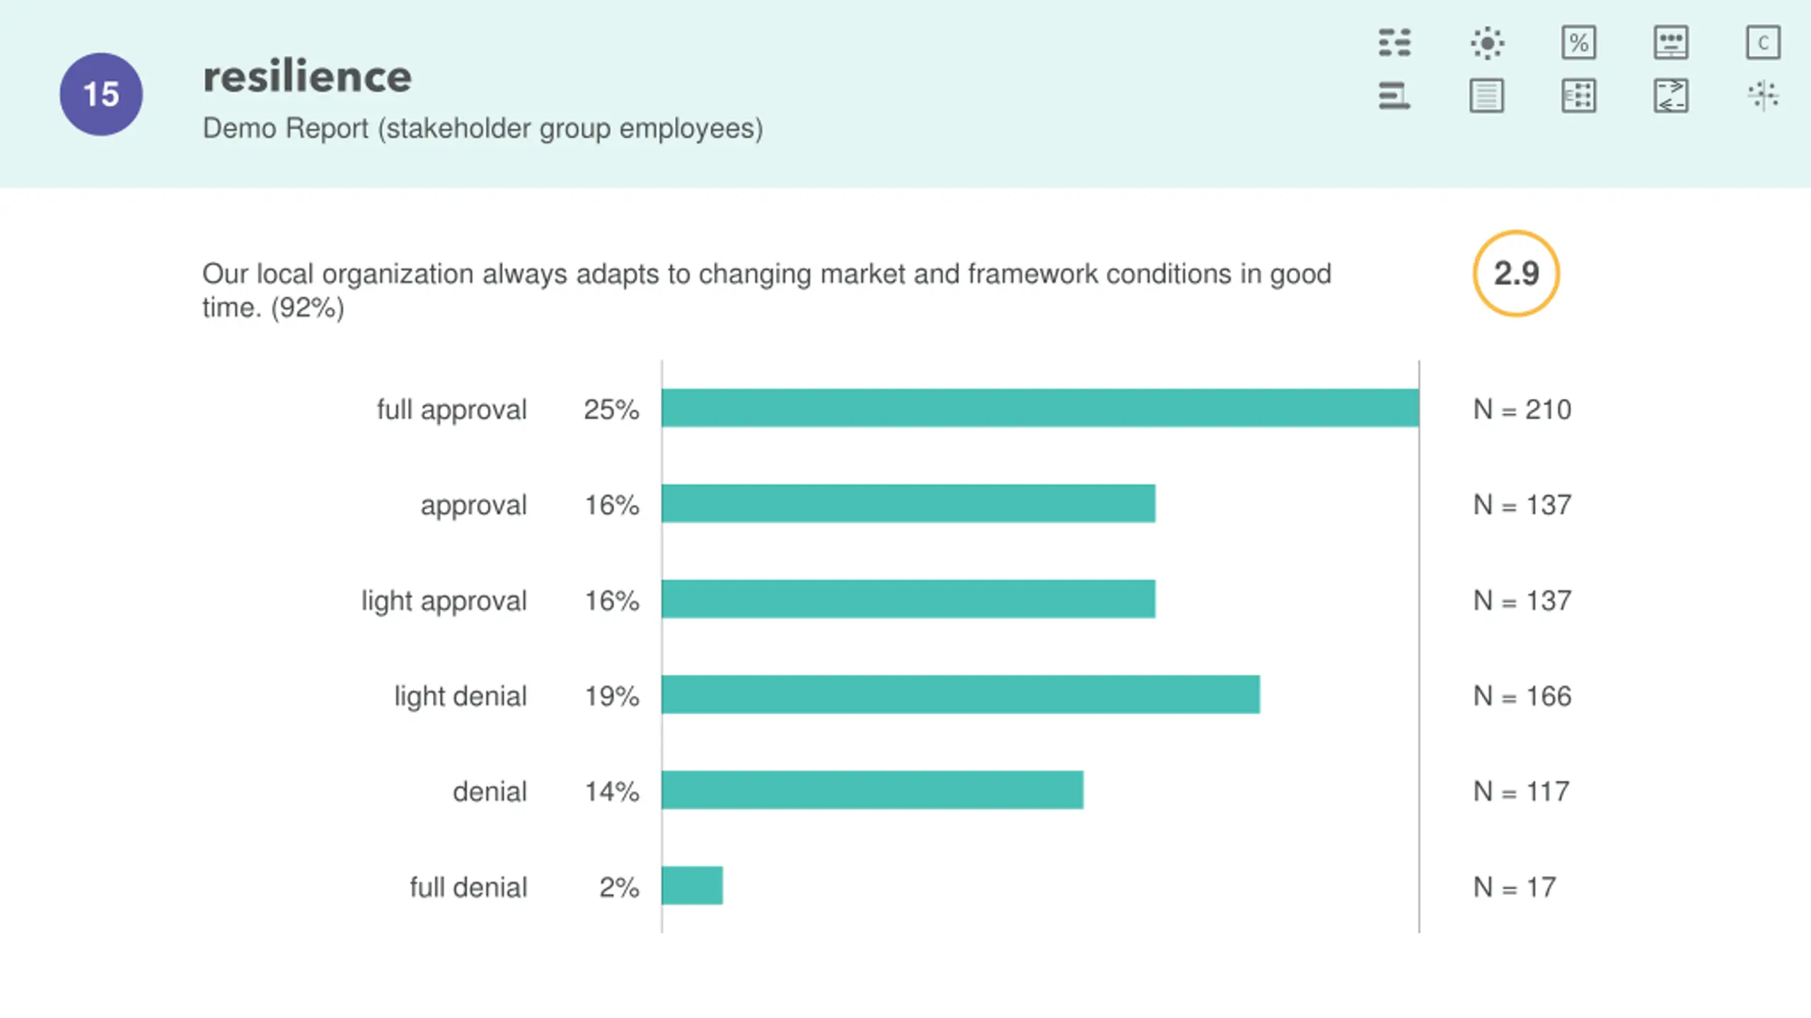Click the purple slide number 15 badge

[101, 94]
